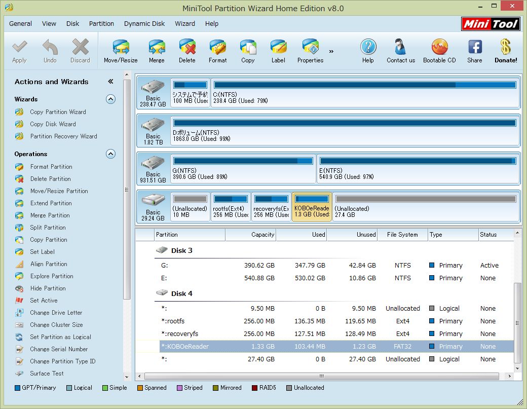Click the Format toolbar icon
527x409 pixels.
pyautogui.click(x=217, y=51)
